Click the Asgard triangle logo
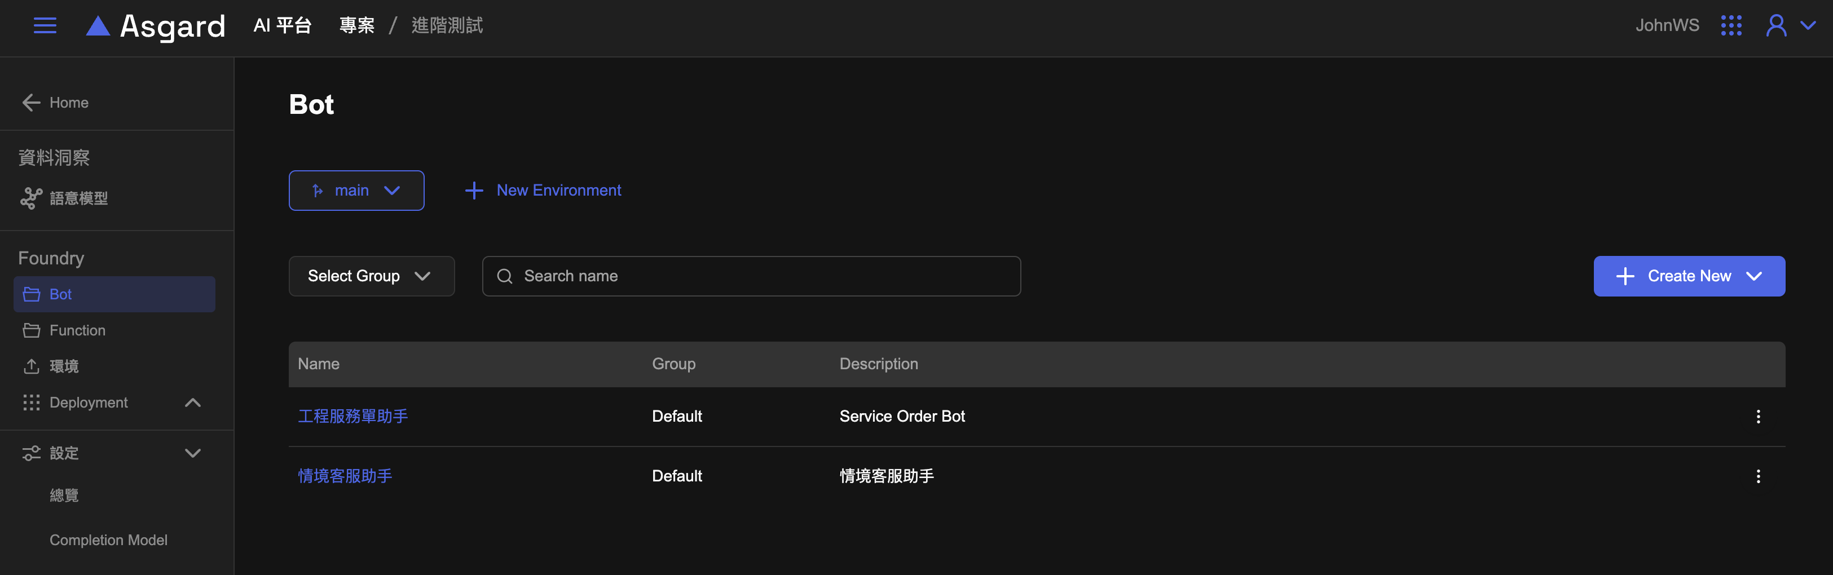 [x=98, y=25]
